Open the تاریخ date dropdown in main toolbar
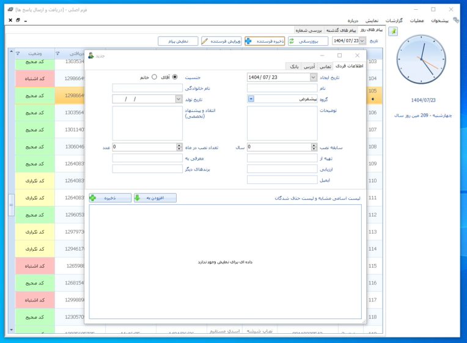 [x=362, y=41]
